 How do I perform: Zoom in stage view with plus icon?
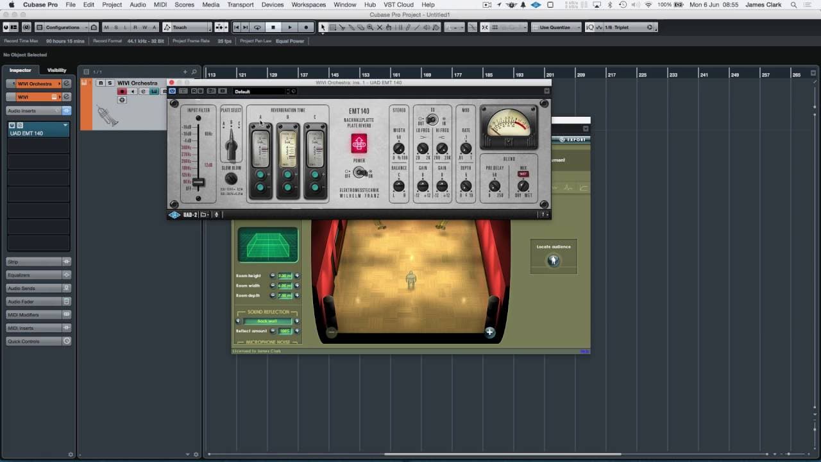coord(490,332)
